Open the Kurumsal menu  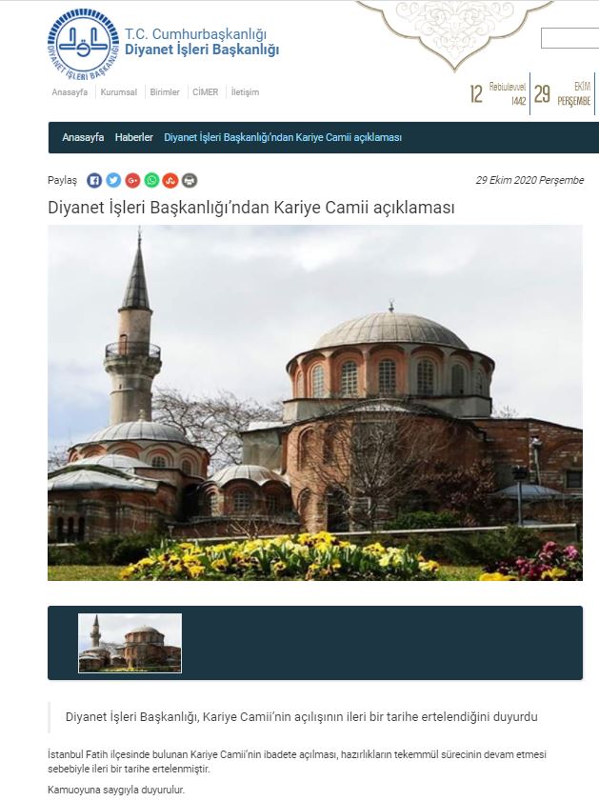tap(119, 92)
